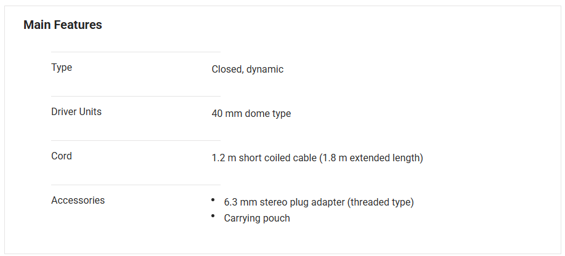Click the divider line above Type row
565x256 pixels.
pyautogui.click(x=136, y=52)
